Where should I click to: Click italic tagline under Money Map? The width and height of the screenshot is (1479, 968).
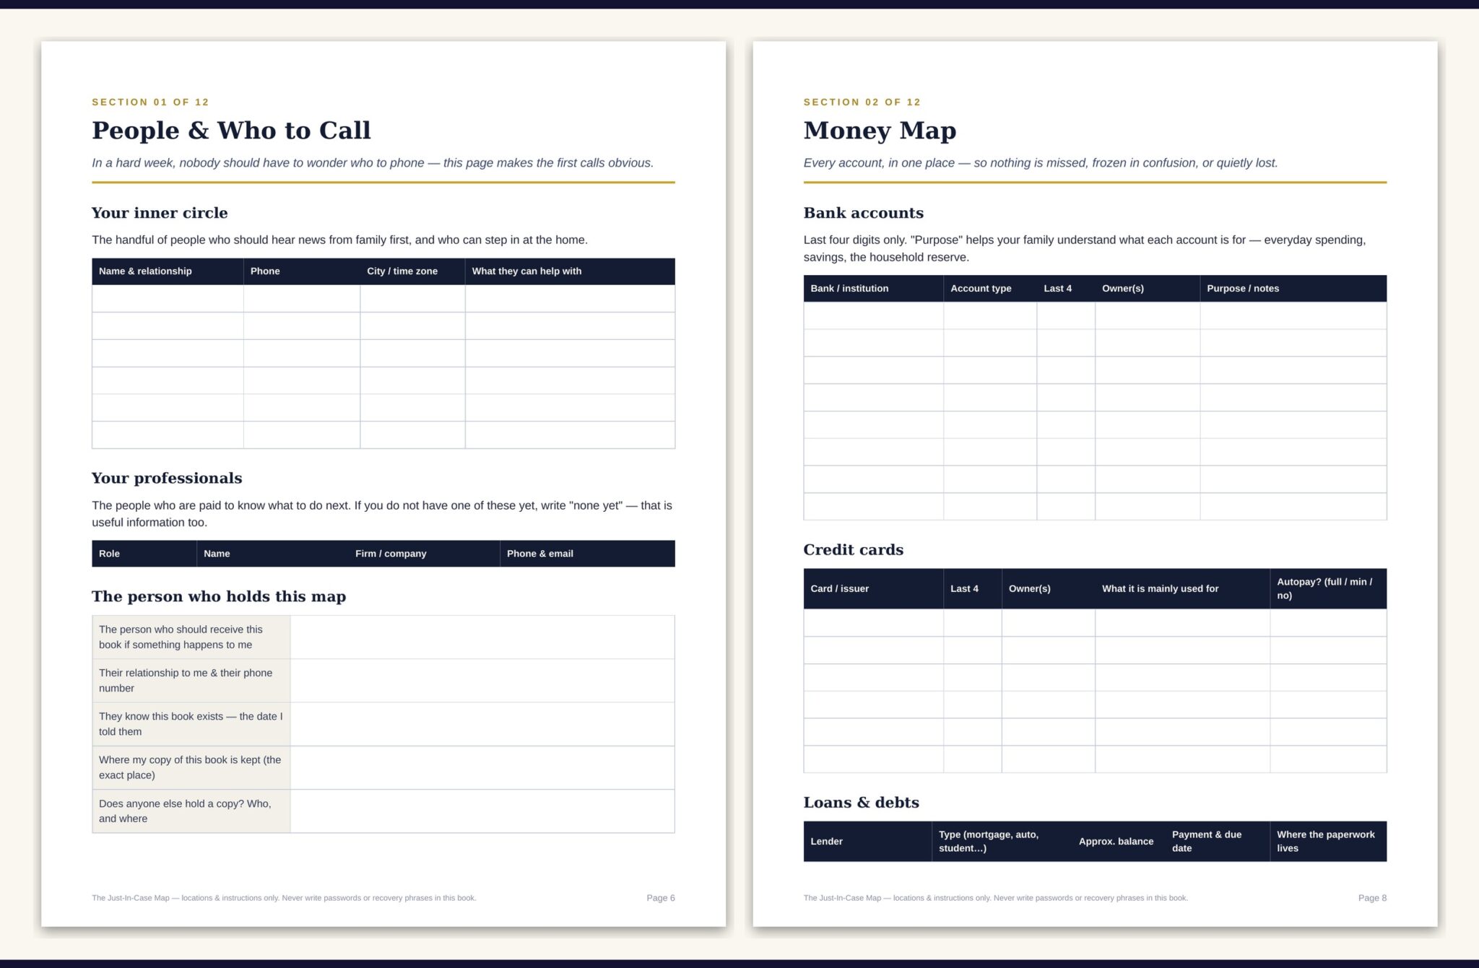(x=1041, y=163)
